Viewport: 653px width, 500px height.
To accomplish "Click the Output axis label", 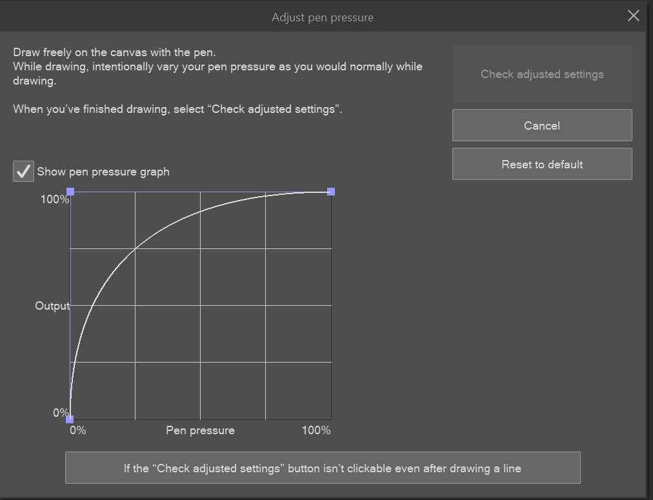I will click(52, 306).
